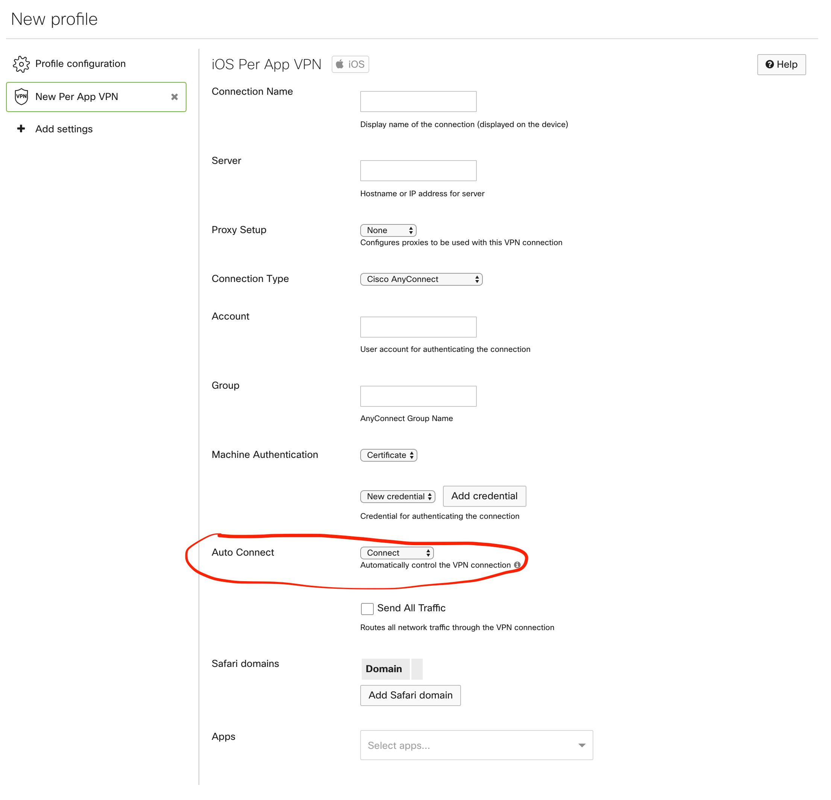The image size is (831, 800).
Task: Open Help for this profile page
Action: click(781, 64)
